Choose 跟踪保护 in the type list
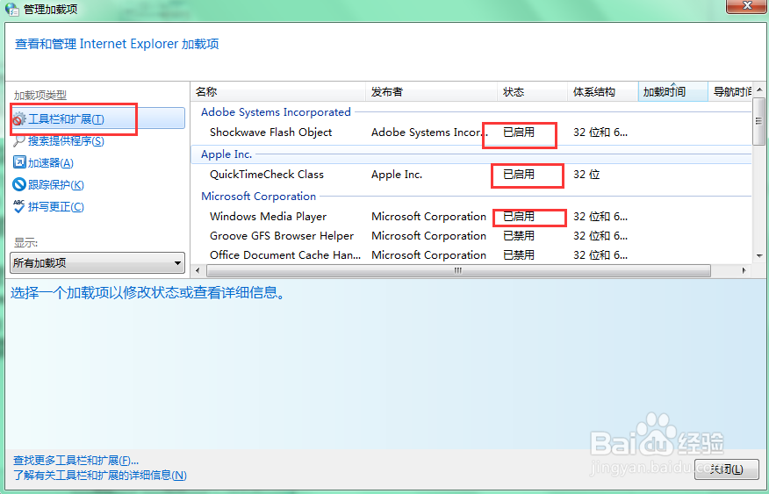769x494 pixels. pos(56,185)
